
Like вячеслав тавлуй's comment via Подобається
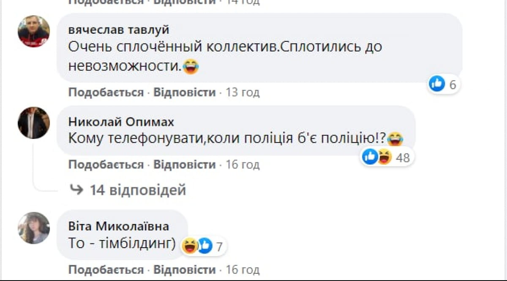[106, 92]
